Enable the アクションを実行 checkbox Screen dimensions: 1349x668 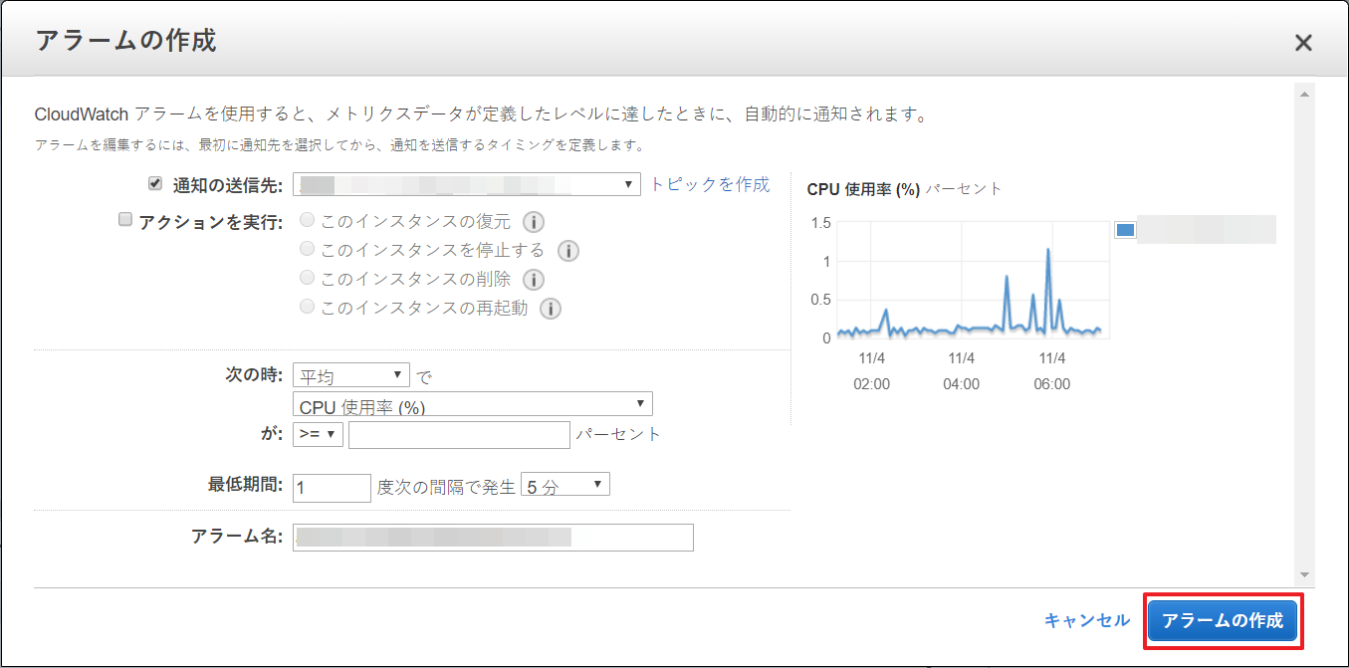125,220
